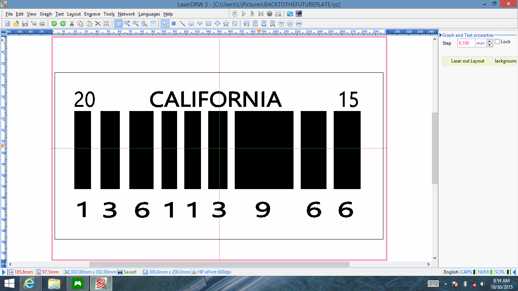Delete selection with the X icon

click(98, 23)
